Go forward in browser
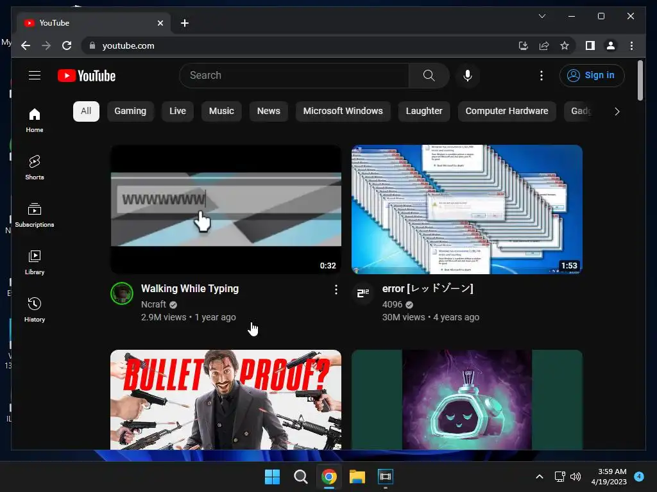The width and height of the screenshot is (657, 492). 46,45
